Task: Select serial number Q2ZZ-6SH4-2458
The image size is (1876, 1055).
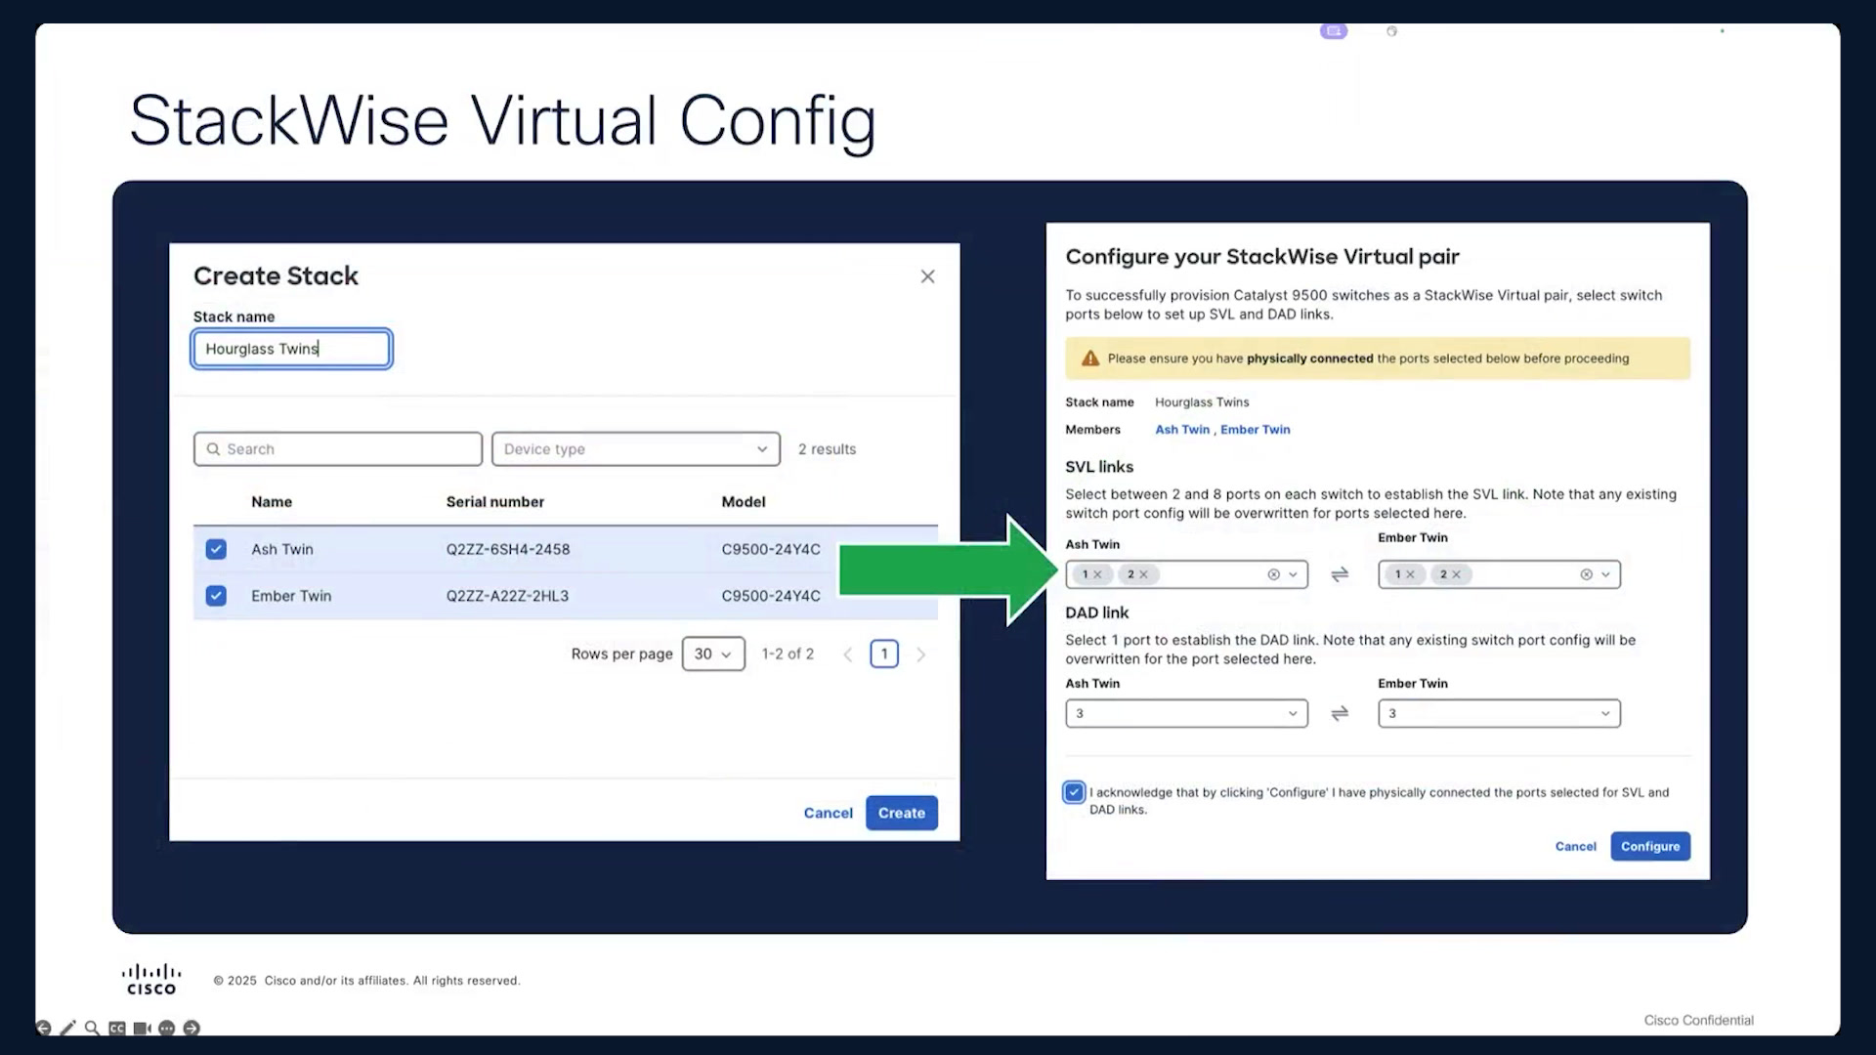Action: [508, 549]
